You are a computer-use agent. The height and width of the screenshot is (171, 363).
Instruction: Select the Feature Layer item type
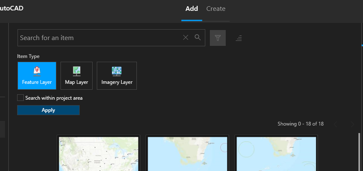pyautogui.click(x=37, y=75)
